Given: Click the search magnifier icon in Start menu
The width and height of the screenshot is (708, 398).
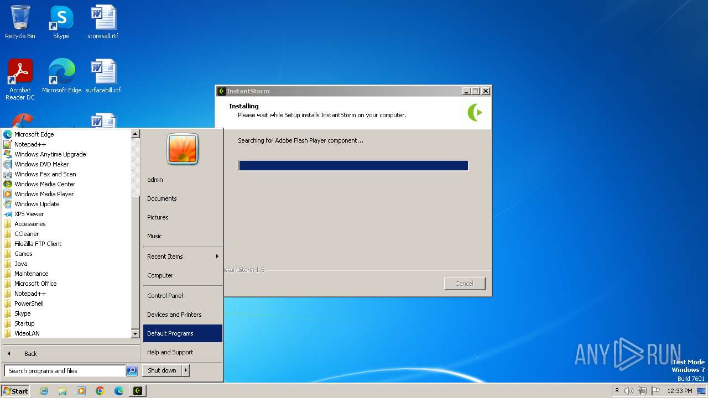Looking at the screenshot, I should click(x=132, y=371).
